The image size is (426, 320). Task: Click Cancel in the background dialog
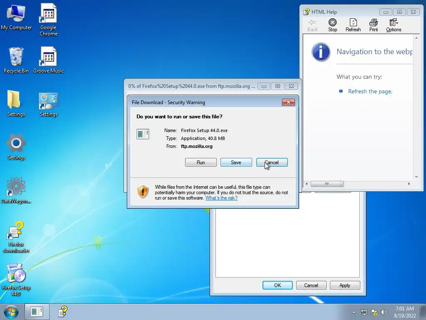pos(311,285)
